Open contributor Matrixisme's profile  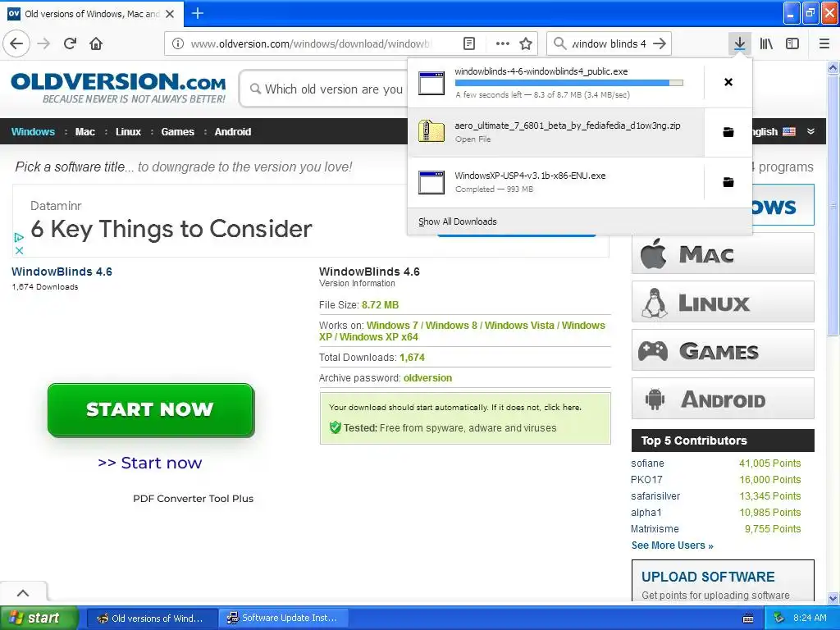pyautogui.click(x=655, y=529)
